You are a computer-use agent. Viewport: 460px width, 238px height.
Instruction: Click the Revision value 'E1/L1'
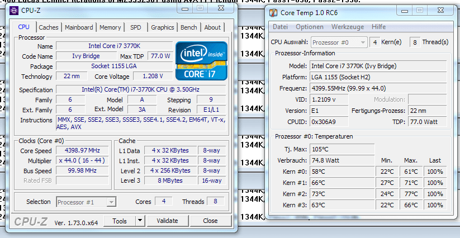[211, 110]
